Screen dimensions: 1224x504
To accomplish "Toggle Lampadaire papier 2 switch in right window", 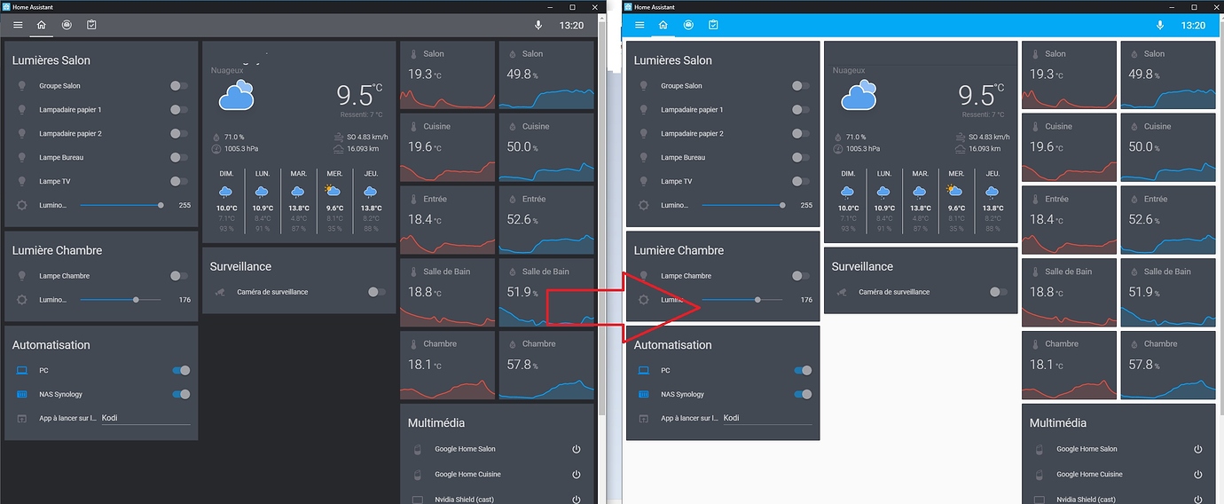I will click(801, 134).
